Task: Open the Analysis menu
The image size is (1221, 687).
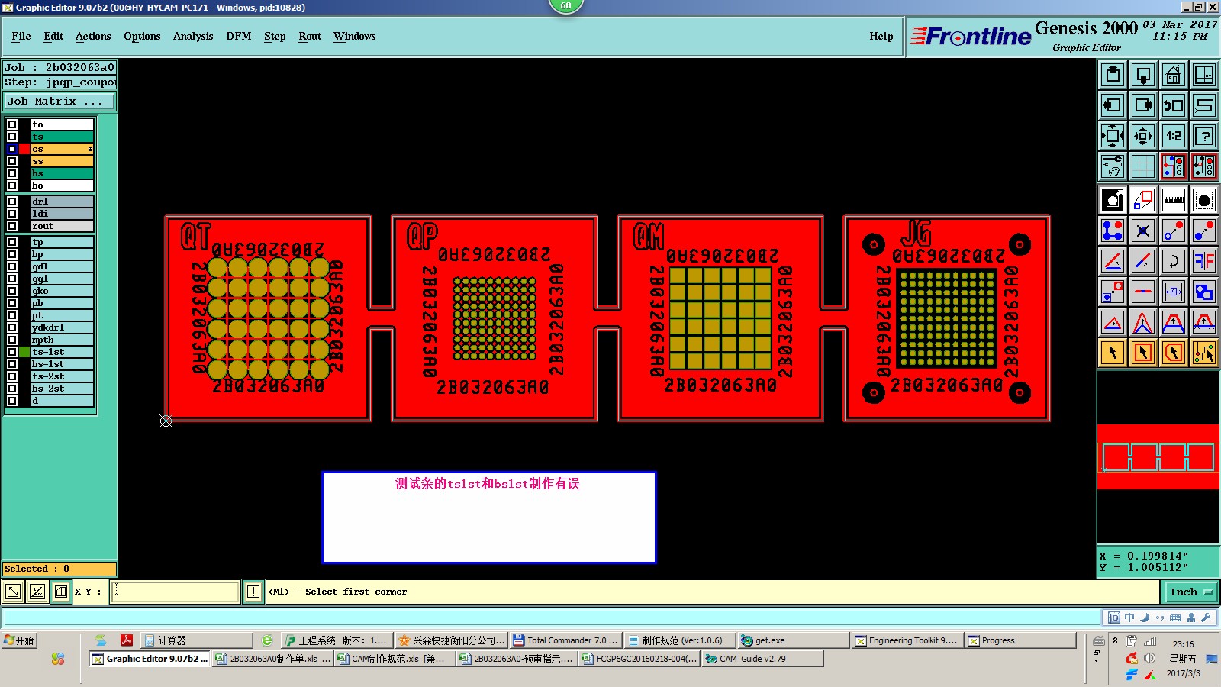Action: pyautogui.click(x=193, y=36)
